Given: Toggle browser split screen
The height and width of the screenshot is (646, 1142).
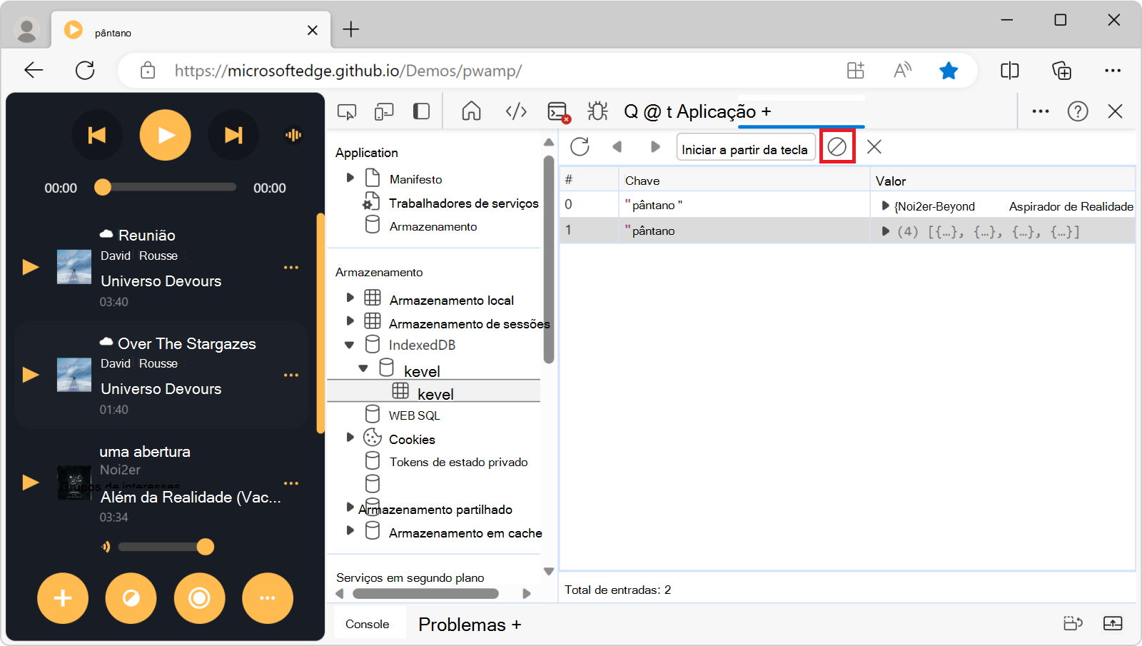Looking at the screenshot, I should coord(1009,70).
